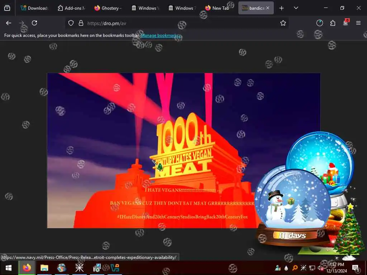Open the globe application in taskbar

coord(62,268)
